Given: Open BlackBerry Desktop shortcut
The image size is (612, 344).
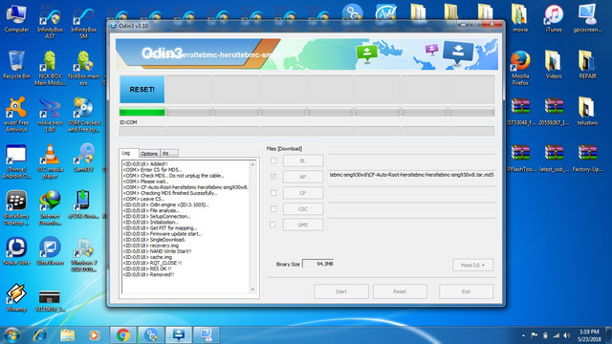Looking at the screenshot, I should (16, 208).
